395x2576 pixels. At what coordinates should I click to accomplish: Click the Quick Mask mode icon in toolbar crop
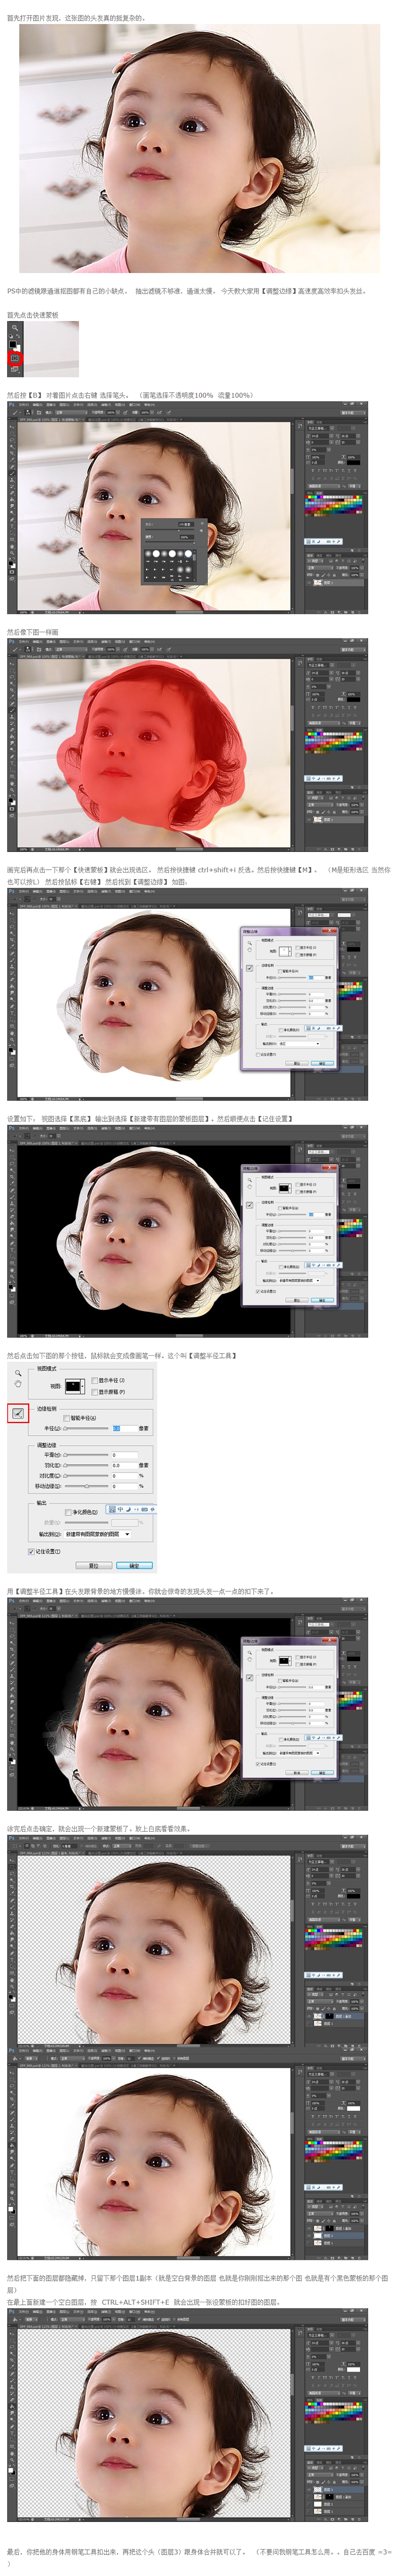pyautogui.click(x=15, y=358)
